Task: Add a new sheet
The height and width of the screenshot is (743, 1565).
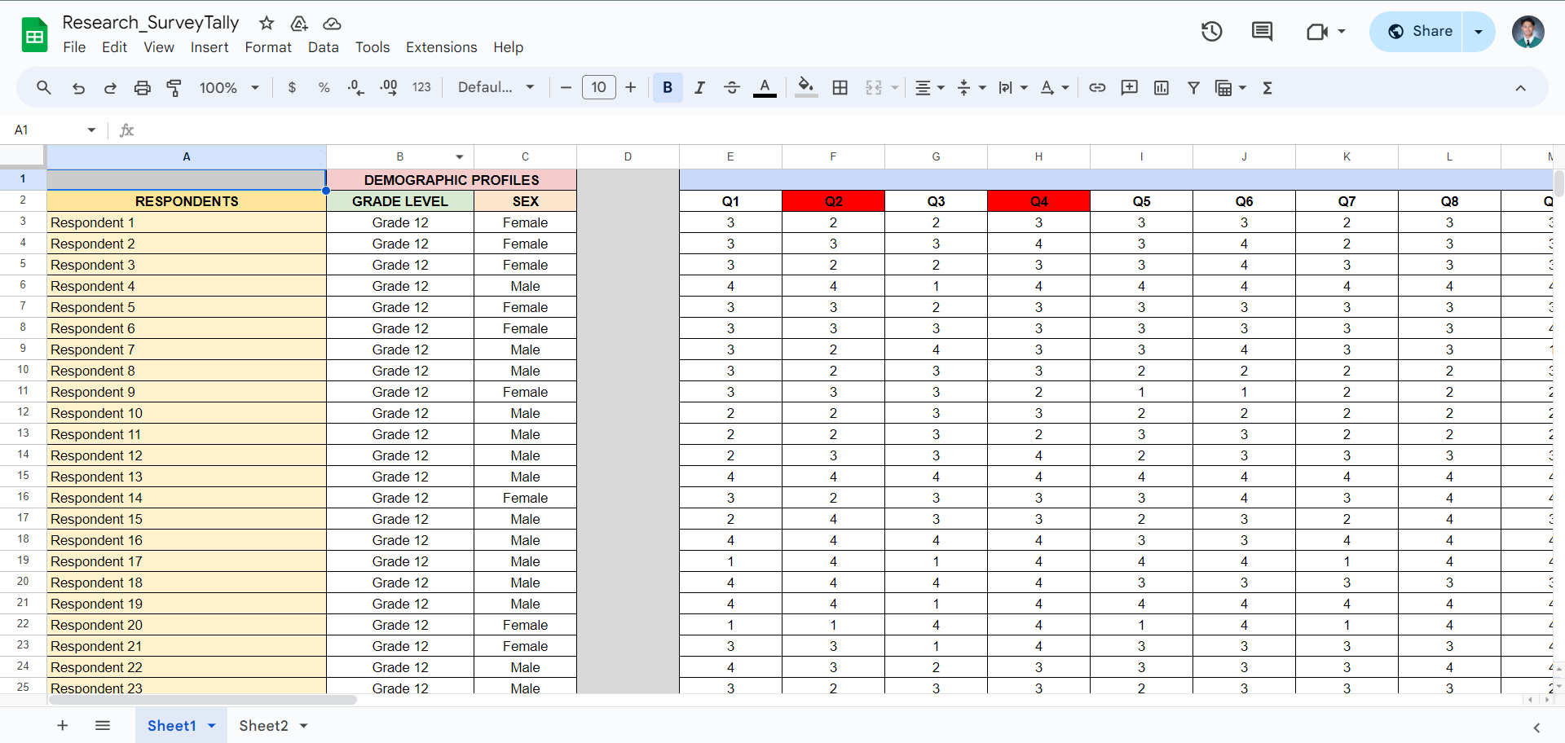Action: pyautogui.click(x=63, y=725)
